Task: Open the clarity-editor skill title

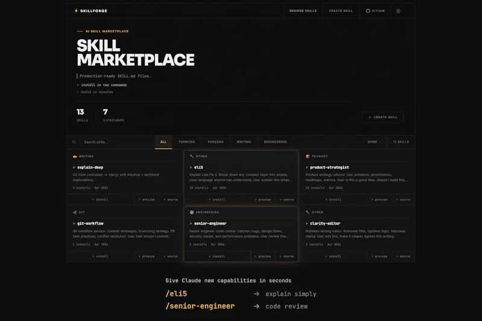Action: click(x=325, y=223)
